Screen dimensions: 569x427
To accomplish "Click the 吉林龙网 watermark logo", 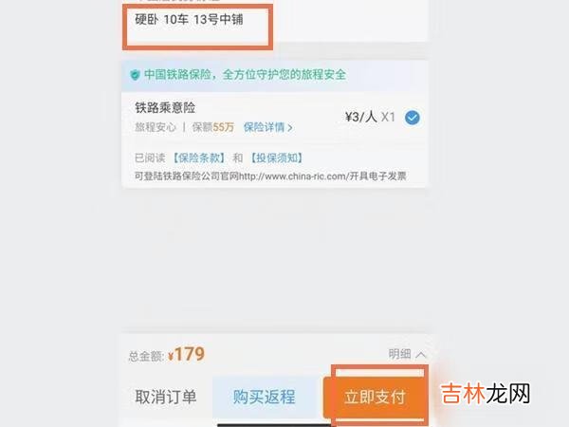I will click(x=486, y=394).
